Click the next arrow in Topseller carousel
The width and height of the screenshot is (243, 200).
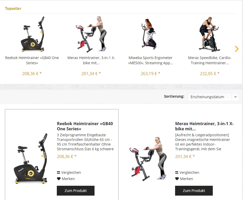tap(237, 49)
